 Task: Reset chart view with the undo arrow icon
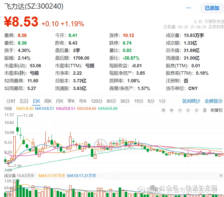(163, 110)
